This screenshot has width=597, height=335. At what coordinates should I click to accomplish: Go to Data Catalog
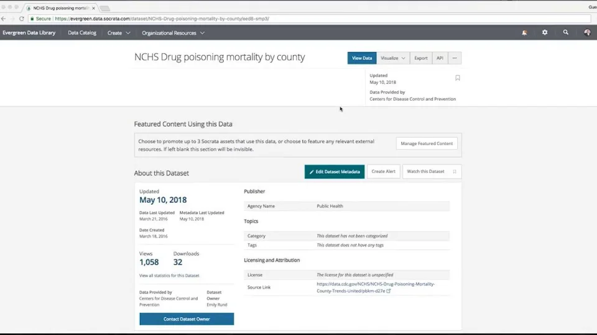[x=82, y=33]
